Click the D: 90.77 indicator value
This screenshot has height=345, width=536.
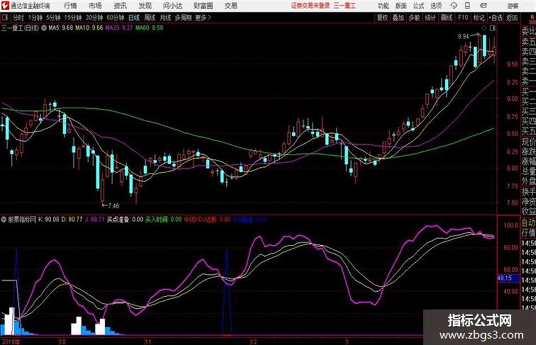72,219
